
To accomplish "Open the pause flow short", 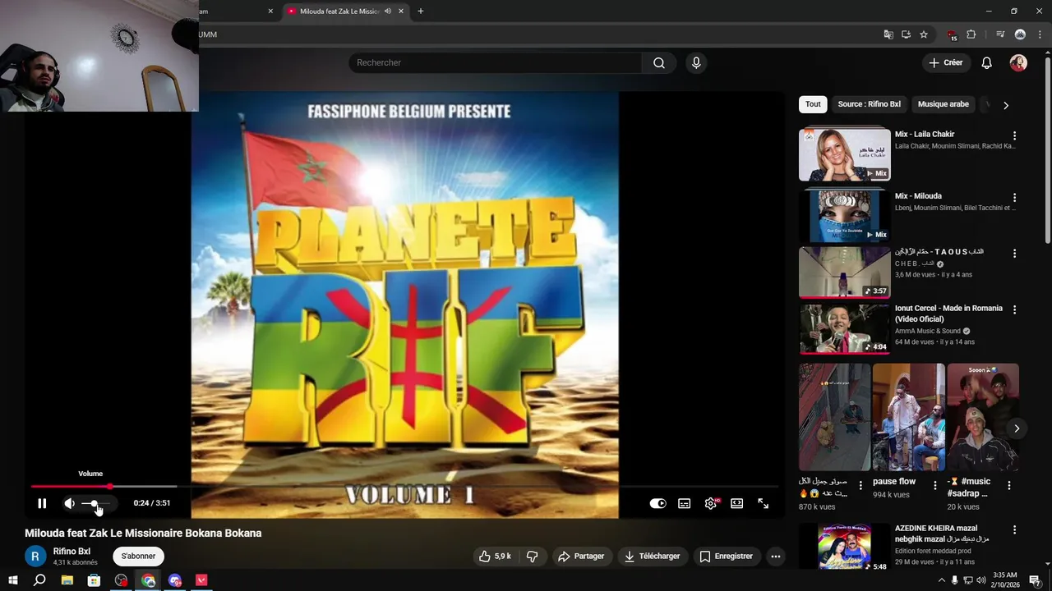I will click(x=908, y=417).
